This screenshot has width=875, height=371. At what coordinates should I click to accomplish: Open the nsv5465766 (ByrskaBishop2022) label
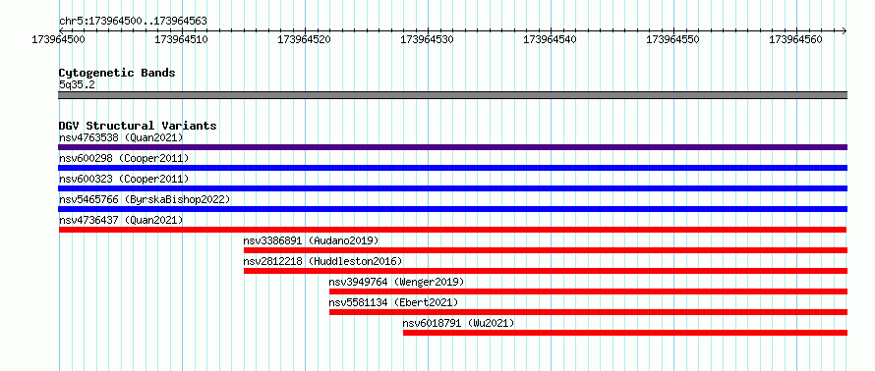click(x=145, y=199)
